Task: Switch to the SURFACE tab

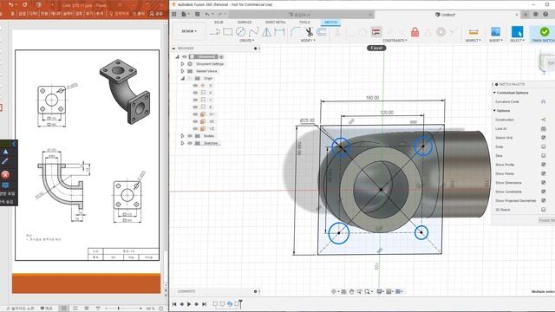Action: coord(245,23)
